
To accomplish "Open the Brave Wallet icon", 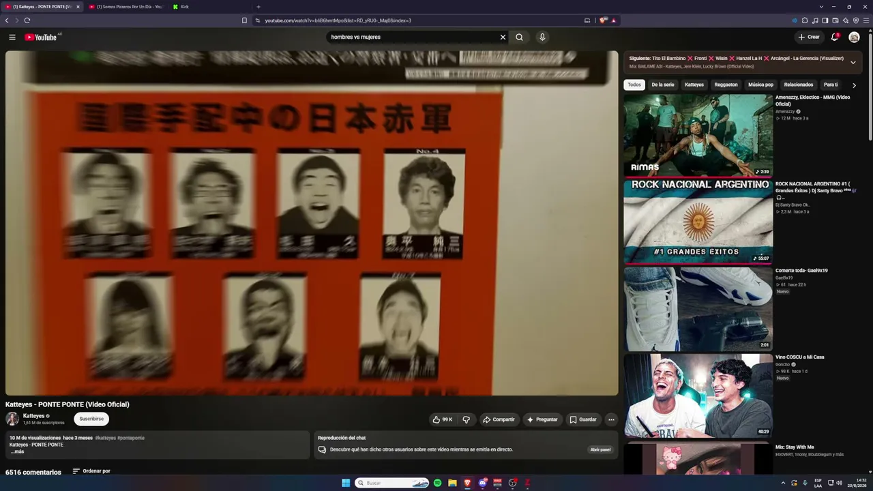I will pos(835,20).
